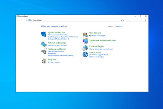This screenshot has width=163, height=109.
Task: Open the Clock and Region globe clock icon
Action: tap(85, 48)
